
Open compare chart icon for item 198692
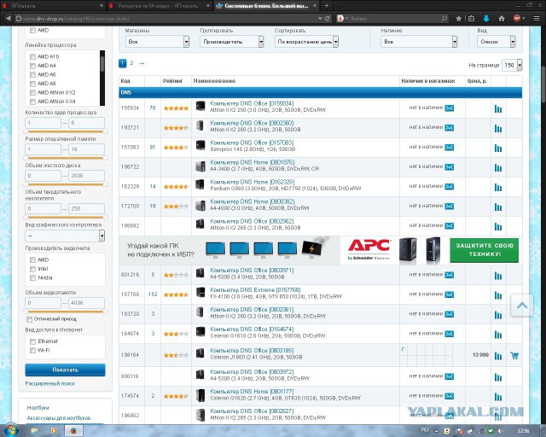tap(498, 227)
